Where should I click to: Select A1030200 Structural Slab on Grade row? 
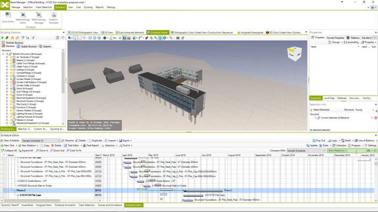point(51,185)
